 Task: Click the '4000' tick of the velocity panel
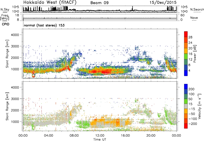click(x=15, y=87)
